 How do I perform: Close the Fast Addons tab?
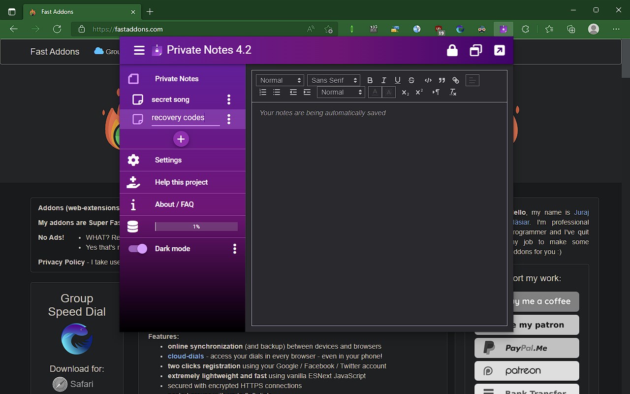point(133,12)
